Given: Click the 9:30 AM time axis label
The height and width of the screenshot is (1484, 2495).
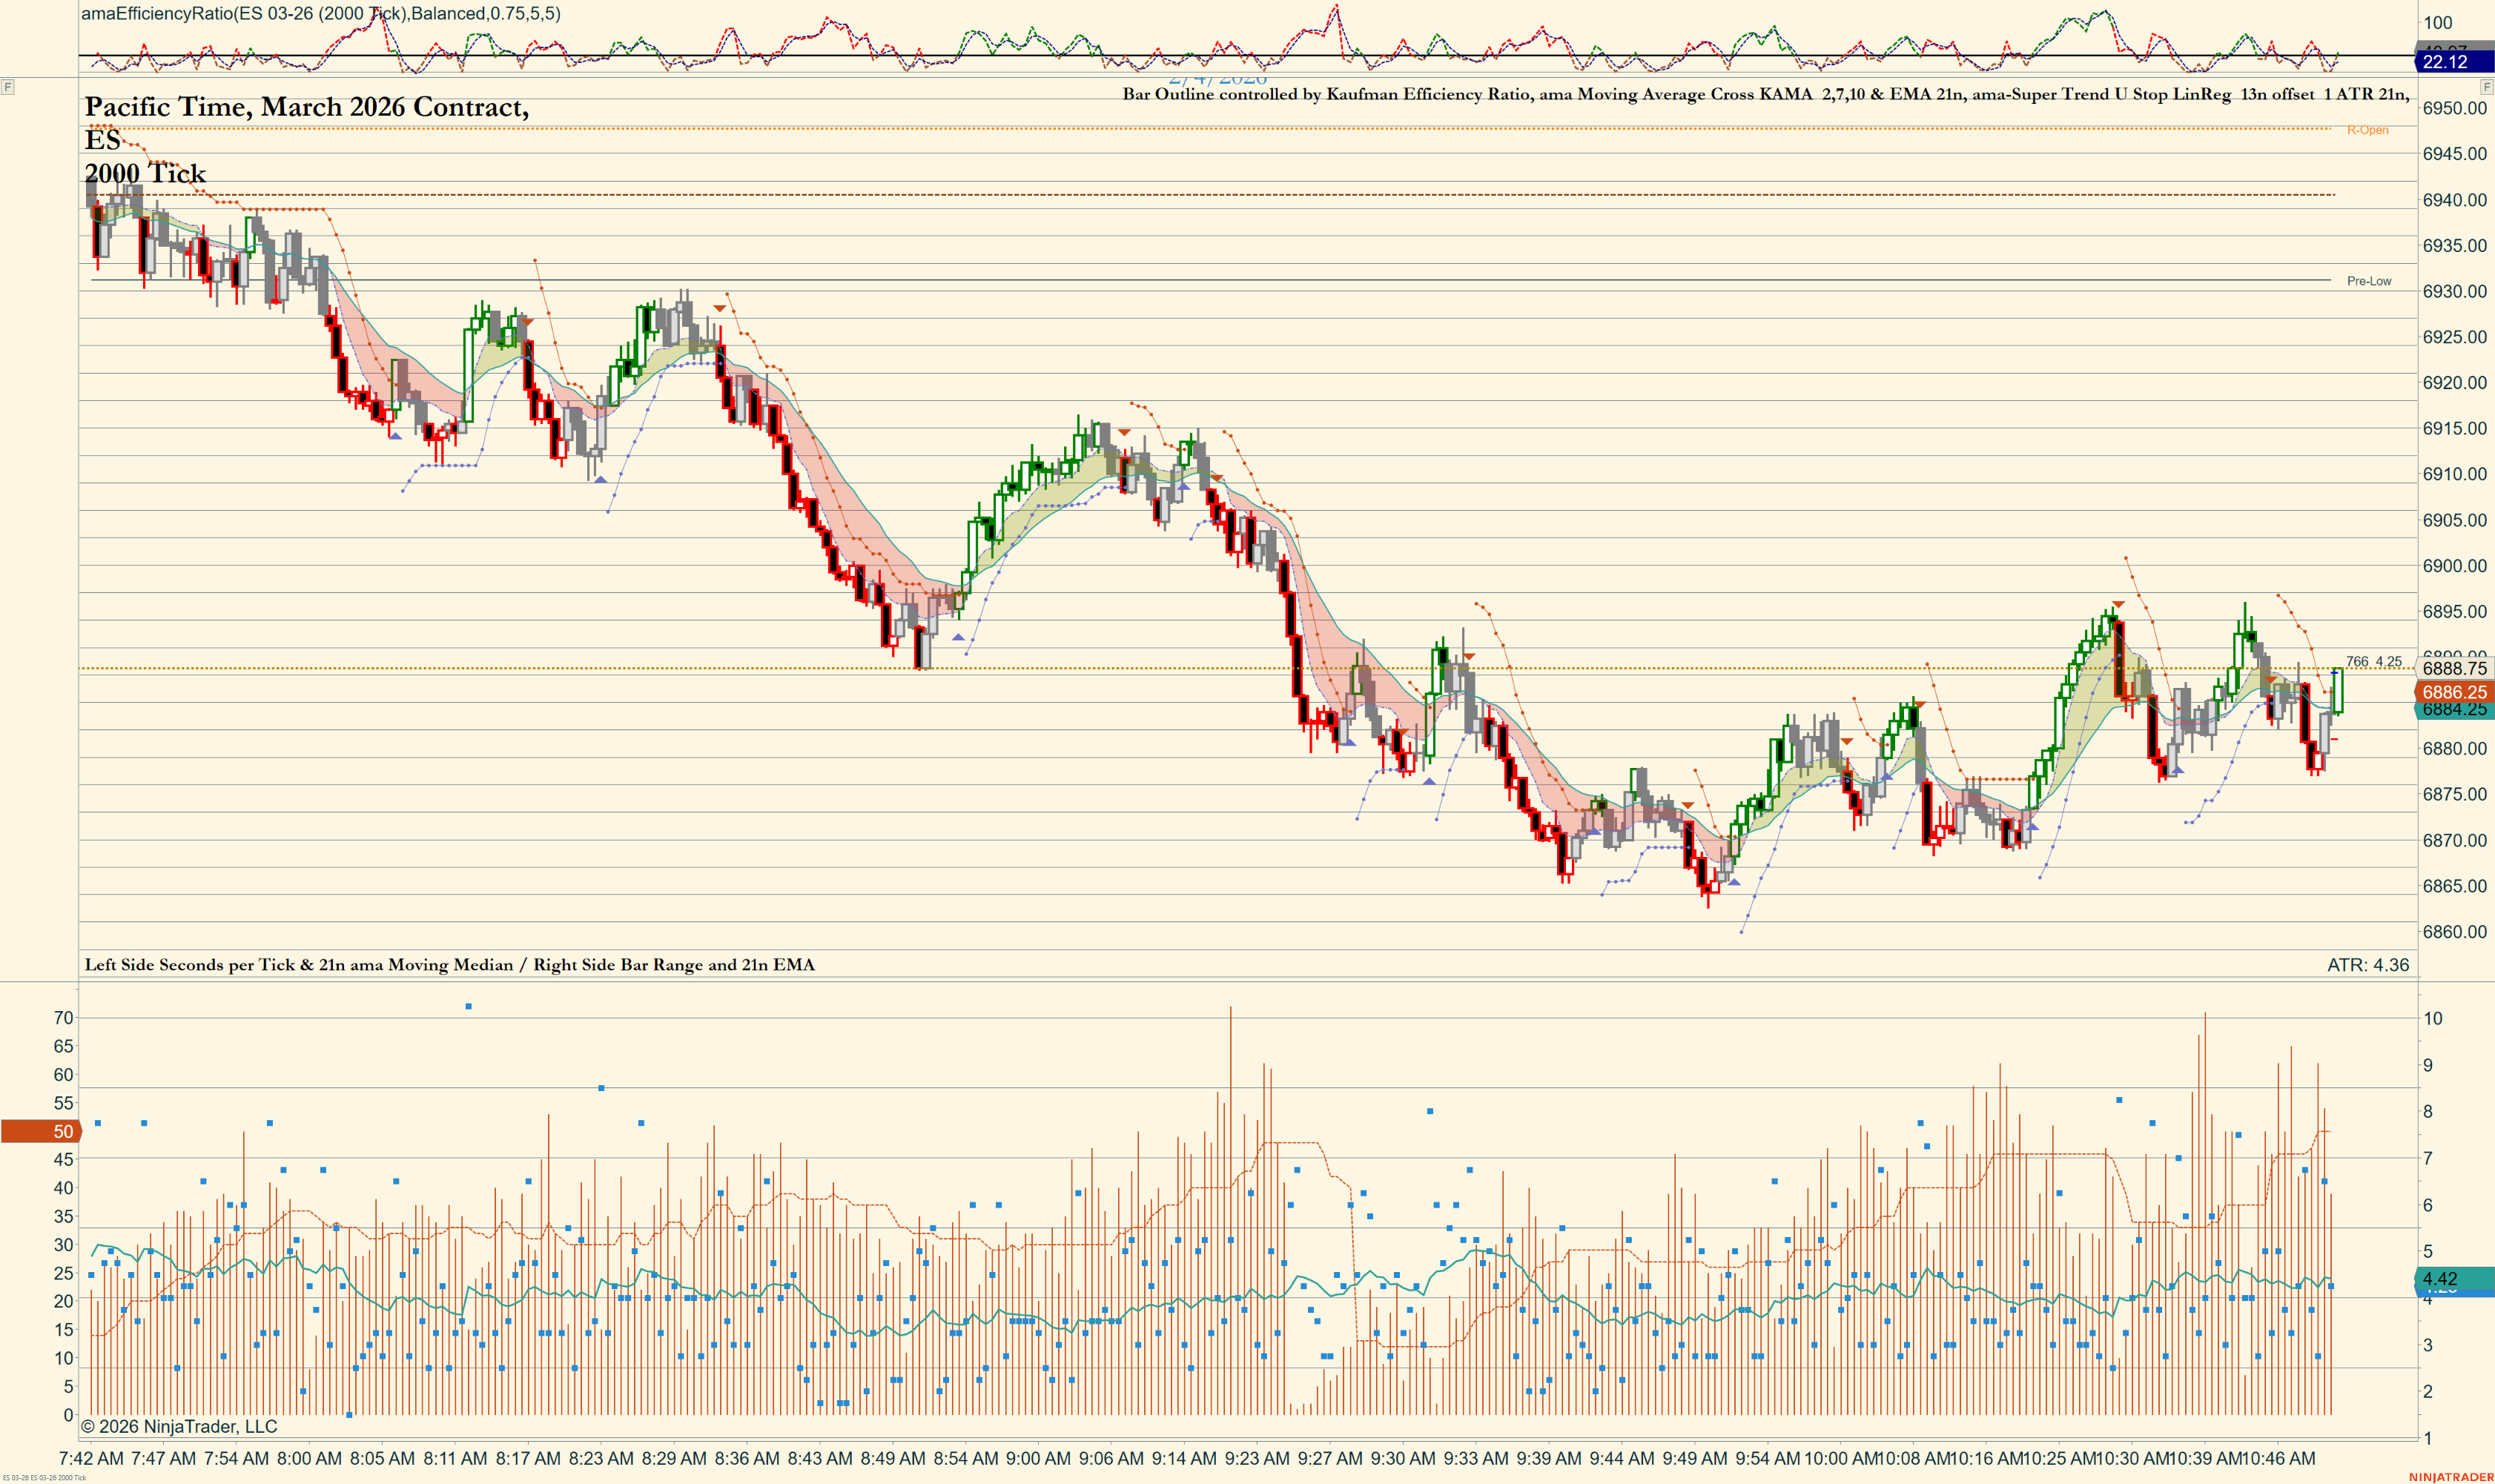Looking at the screenshot, I should (1403, 1458).
